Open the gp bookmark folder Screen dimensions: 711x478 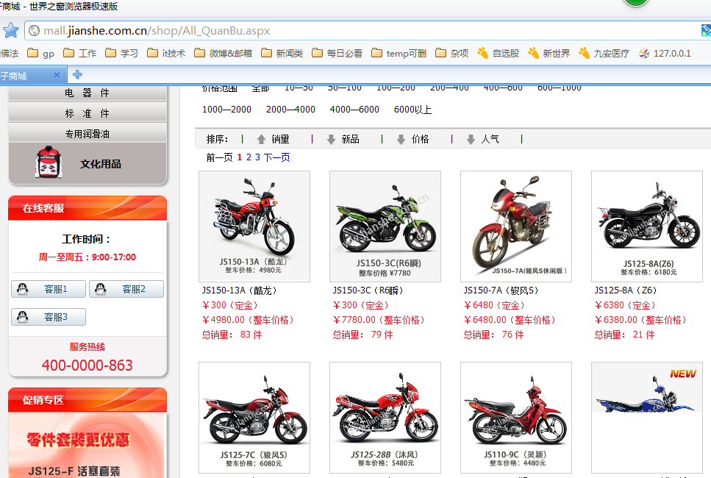(x=41, y=54)
